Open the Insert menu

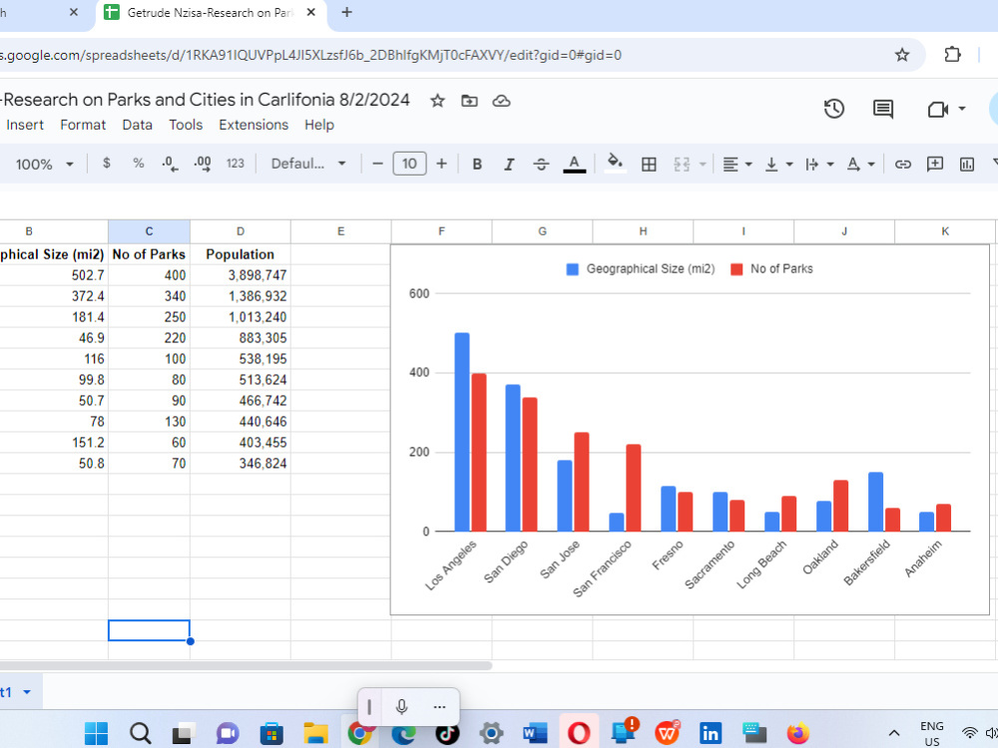tap(25, 125)
